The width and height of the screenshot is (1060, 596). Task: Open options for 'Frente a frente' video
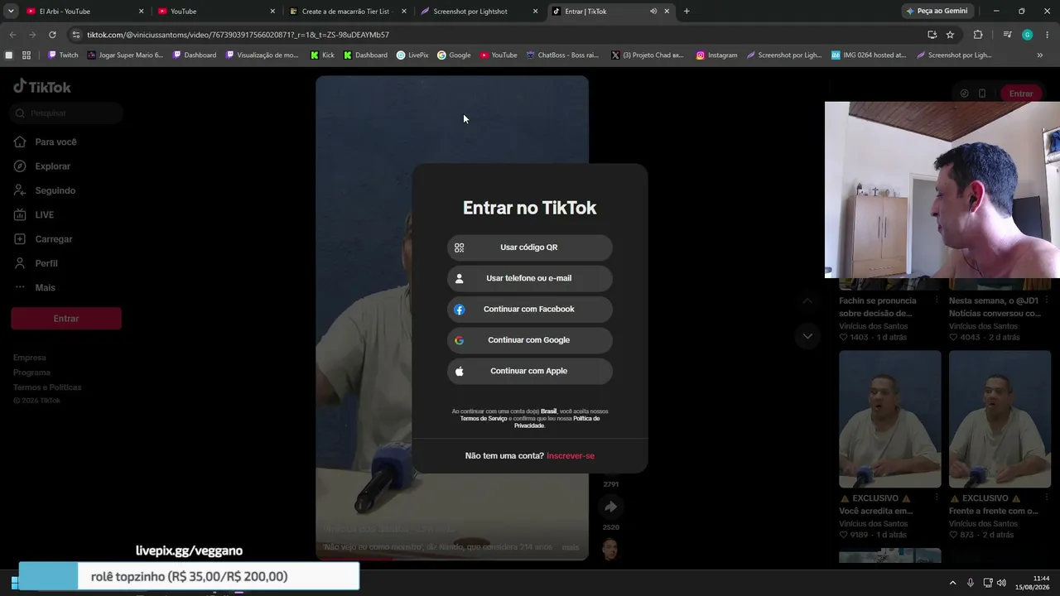tap(1046, 498)
